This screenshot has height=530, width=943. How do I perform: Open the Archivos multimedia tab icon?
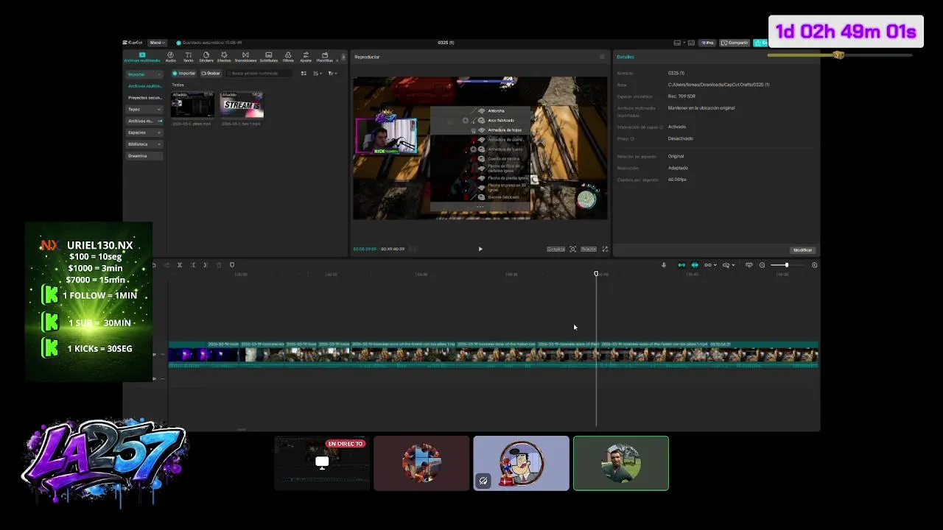pyautogui.click(x=142, y=57)
